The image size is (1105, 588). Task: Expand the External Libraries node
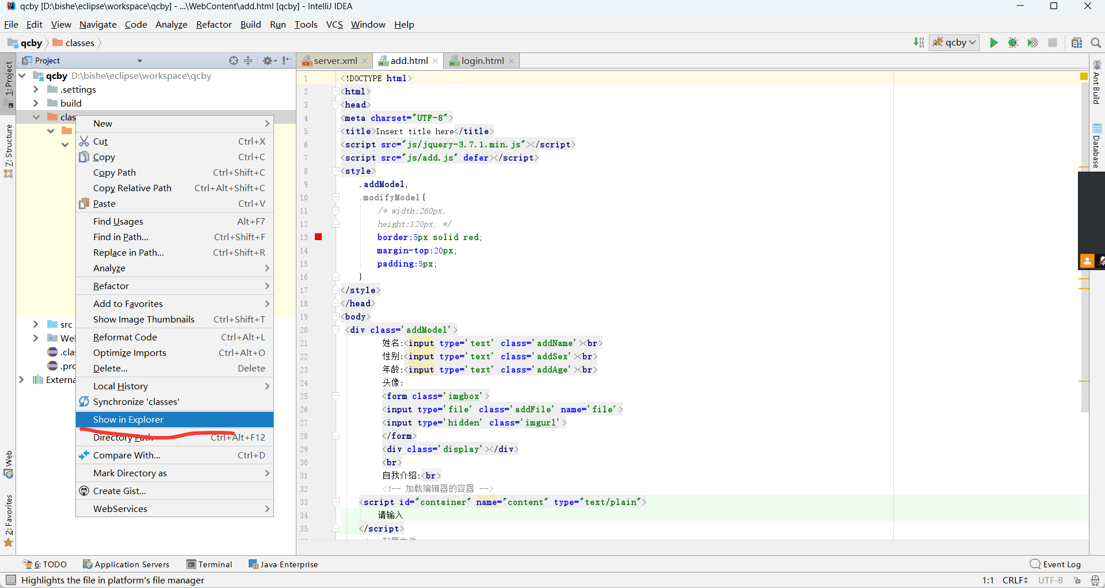[x=22, y=380]
